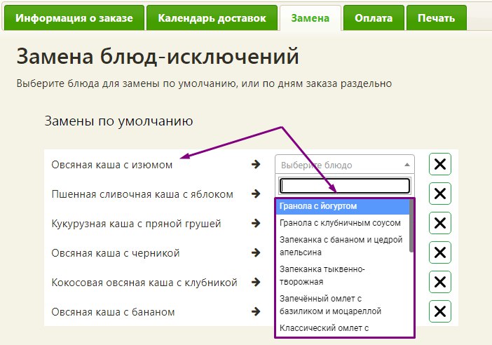Click the dropdown search input field
This screenshot has width=492, height=345.
(344, 185)
